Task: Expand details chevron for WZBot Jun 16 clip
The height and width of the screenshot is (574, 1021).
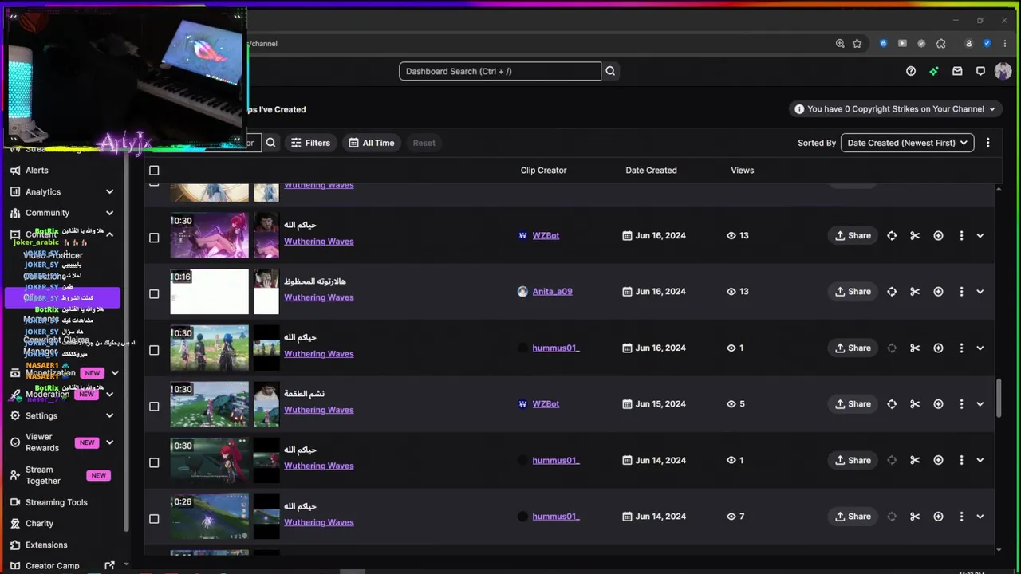Action: (980, 236)
